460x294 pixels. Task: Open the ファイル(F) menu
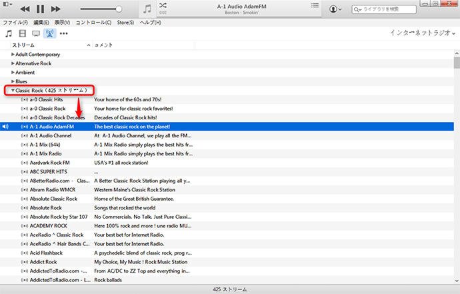pyautogui.click(x=15, y=23)
